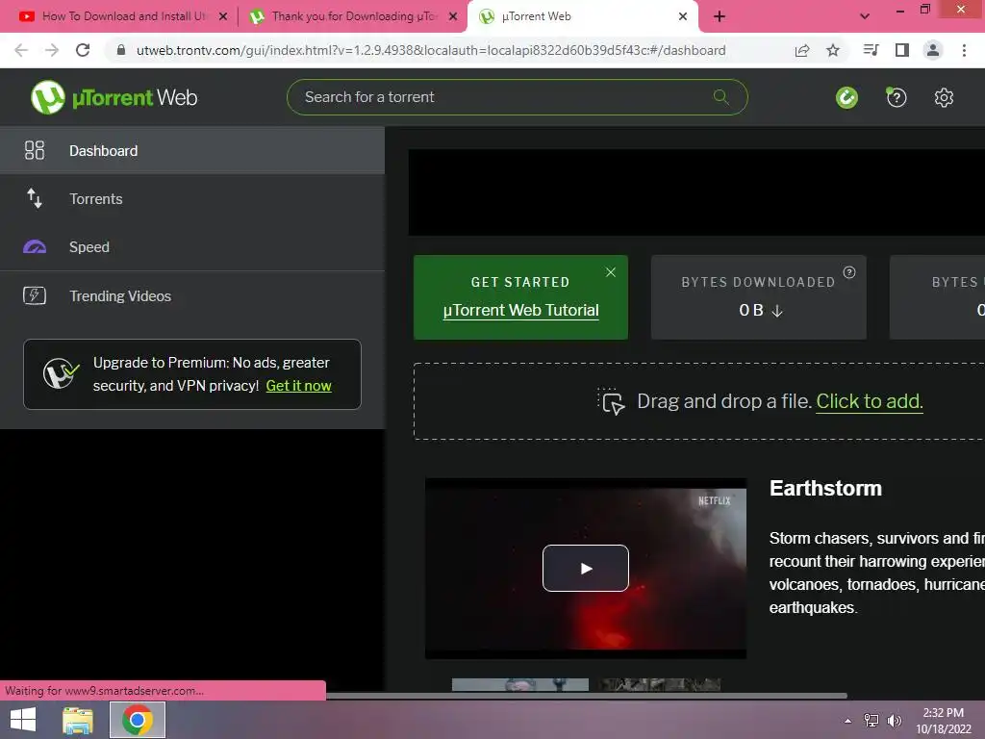Dismiss the Get Started card
The image size is (985, 739).
(x=611, y=272)
